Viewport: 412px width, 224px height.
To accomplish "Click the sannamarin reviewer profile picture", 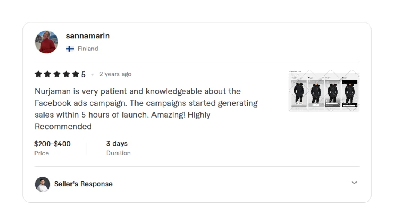I will point(46,42).
